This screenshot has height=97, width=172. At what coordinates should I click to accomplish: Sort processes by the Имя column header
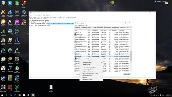(81, 30)
